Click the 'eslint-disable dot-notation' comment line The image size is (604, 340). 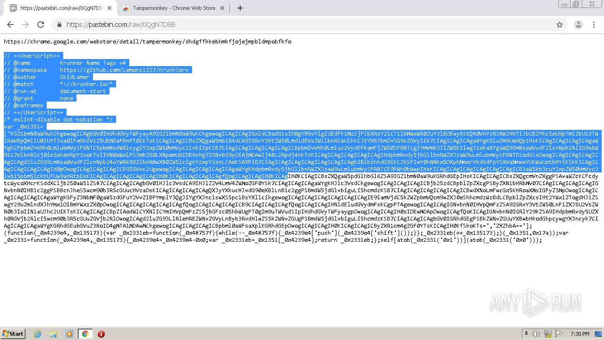coord(59,119)
